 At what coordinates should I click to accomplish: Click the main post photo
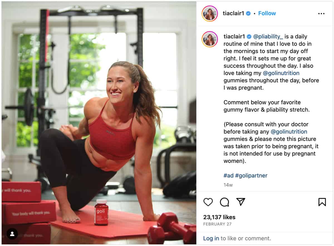pos(99,123)
